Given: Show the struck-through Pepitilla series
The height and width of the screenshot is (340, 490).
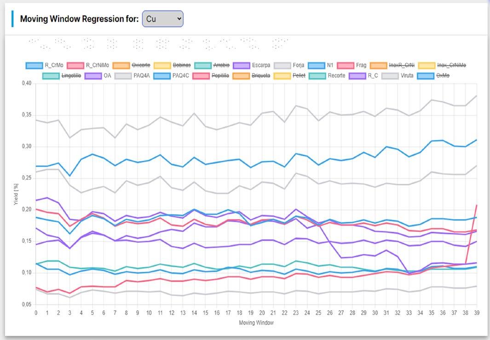Looking at the screenshot, I should [211, 76].
